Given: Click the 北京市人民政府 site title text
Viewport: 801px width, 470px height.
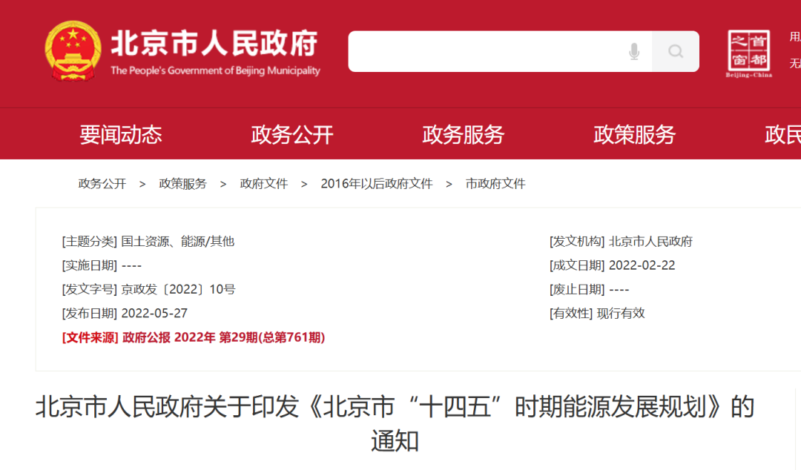Looking at the screenshot, I should [214, 44].
